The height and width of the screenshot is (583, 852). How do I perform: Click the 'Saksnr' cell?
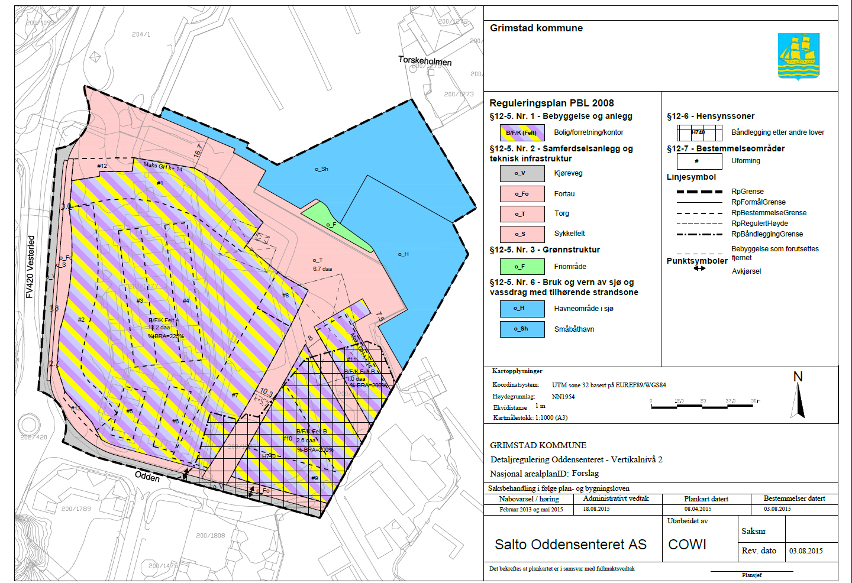pos(754,531)
